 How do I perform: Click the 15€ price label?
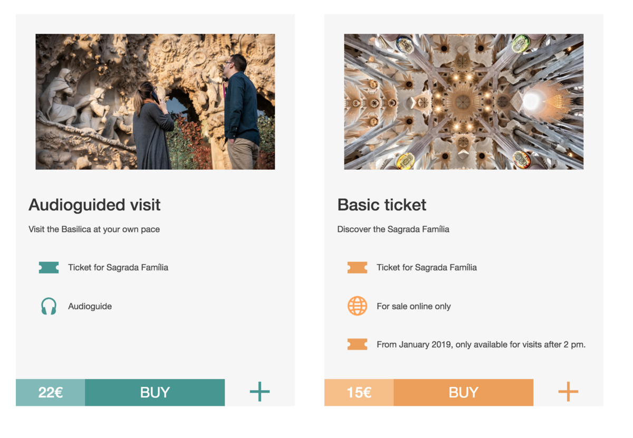pos(359,393)
